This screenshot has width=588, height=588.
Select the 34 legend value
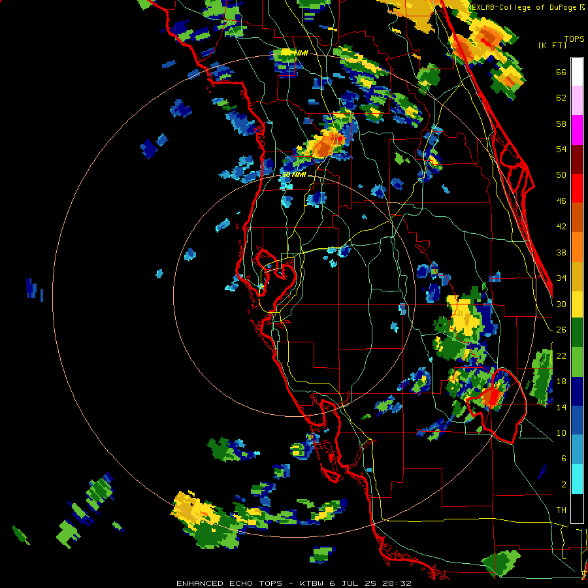coord(561,278)
